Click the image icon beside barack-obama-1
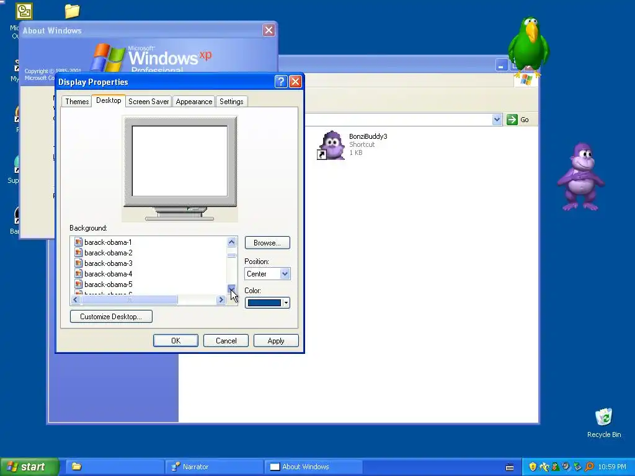635x476 pixels. tap(78, 242)
